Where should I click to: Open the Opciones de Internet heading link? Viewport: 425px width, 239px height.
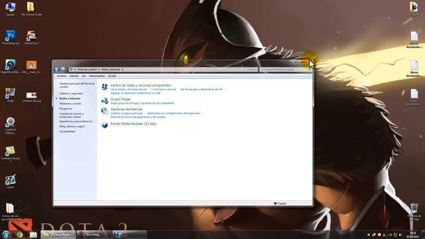click(126, 109)
